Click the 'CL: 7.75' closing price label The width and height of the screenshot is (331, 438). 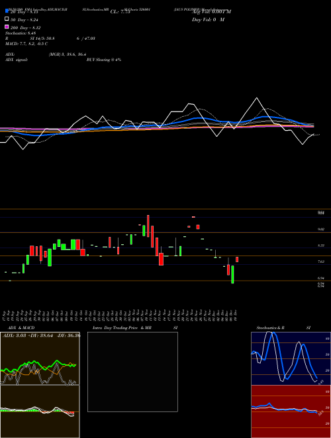coord(120,12)
